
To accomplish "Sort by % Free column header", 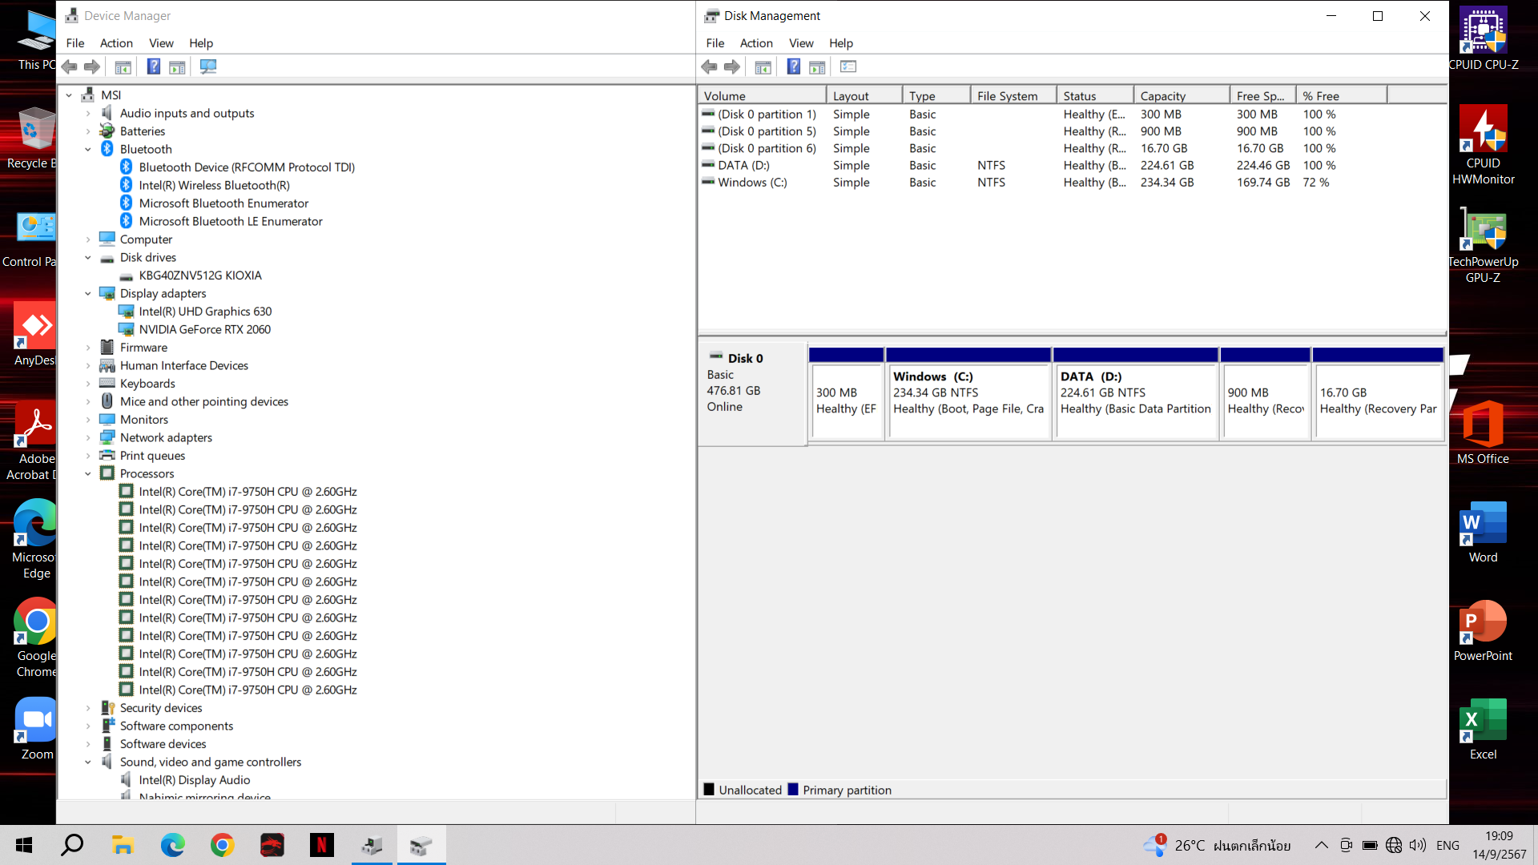I will (x=1342, y=96).
